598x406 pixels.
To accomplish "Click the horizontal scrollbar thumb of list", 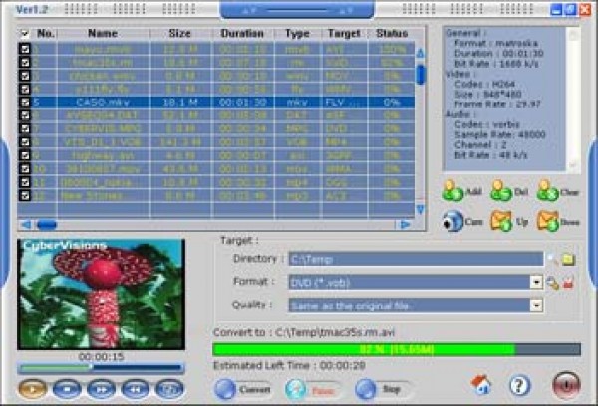I will point(47,225).
